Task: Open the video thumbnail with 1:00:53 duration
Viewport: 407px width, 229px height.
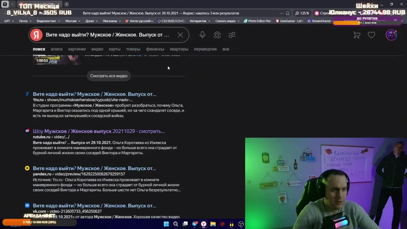Action: pyautogui.click(x=57, y=60)
